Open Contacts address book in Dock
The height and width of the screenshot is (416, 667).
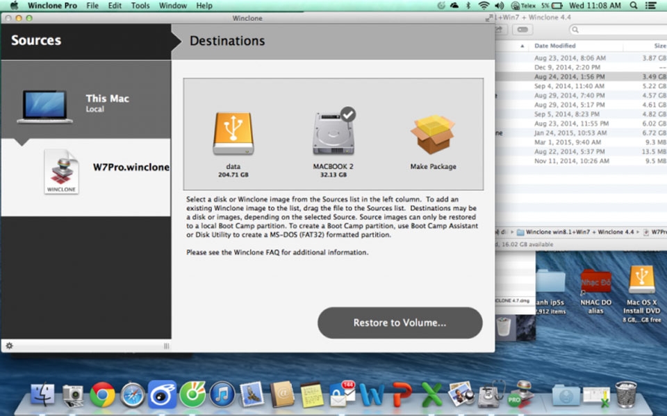tap(282, 395)
